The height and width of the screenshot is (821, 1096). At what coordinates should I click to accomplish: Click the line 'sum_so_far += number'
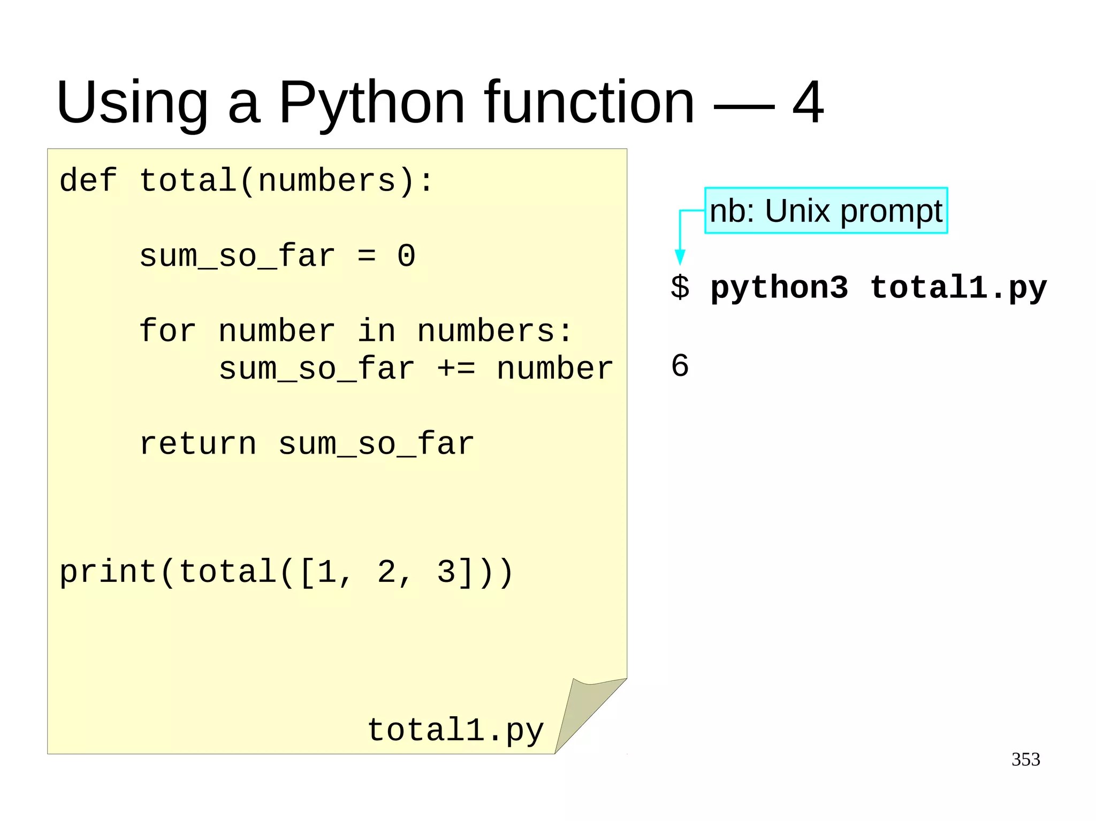(x=416, y=369)
